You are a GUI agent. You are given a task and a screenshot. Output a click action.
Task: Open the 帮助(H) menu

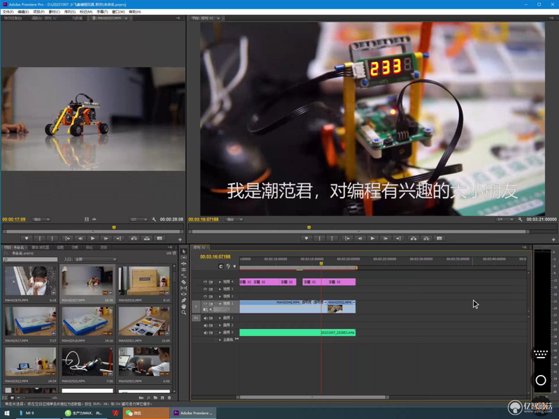pos(135,12)
